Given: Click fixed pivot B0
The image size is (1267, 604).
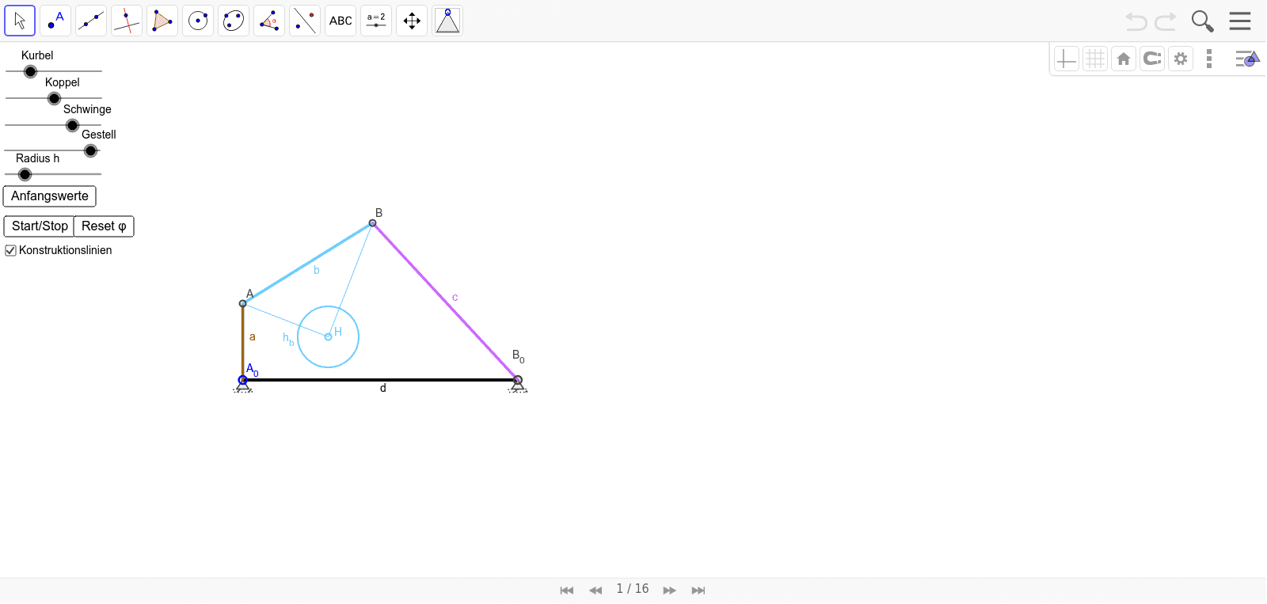Looking at the screenshot, I should coord(517,381).
